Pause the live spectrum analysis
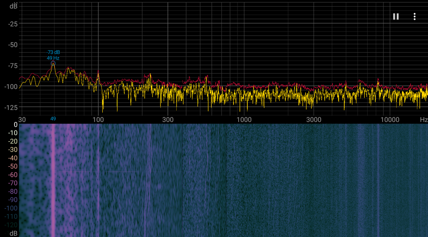The height and width of the screenshot is (237, 428). (x=396, y=17)
